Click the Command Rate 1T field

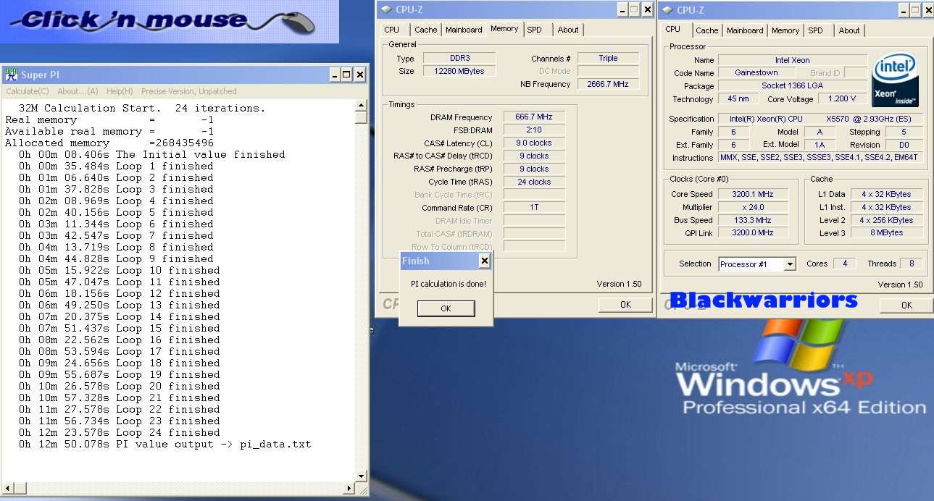point(534,207)
